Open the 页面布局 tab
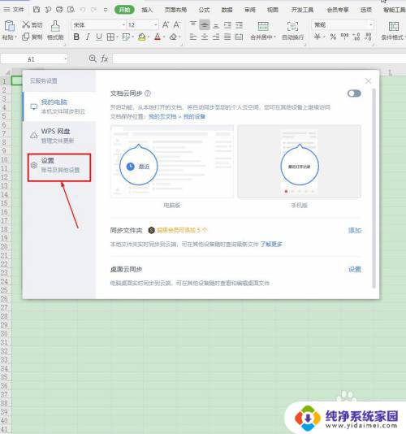 coord(175,10)
